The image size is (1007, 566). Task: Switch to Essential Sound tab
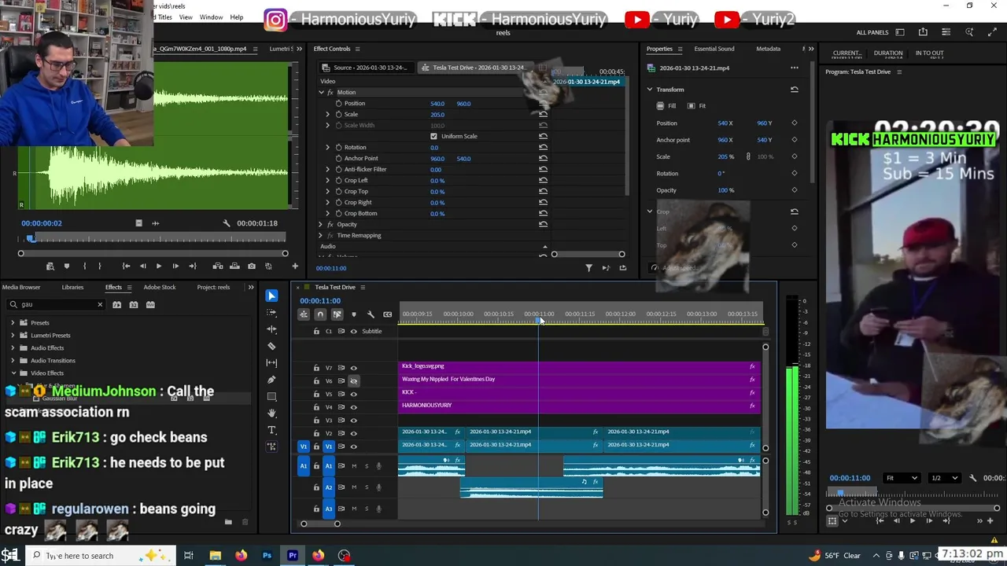[714, 49]
